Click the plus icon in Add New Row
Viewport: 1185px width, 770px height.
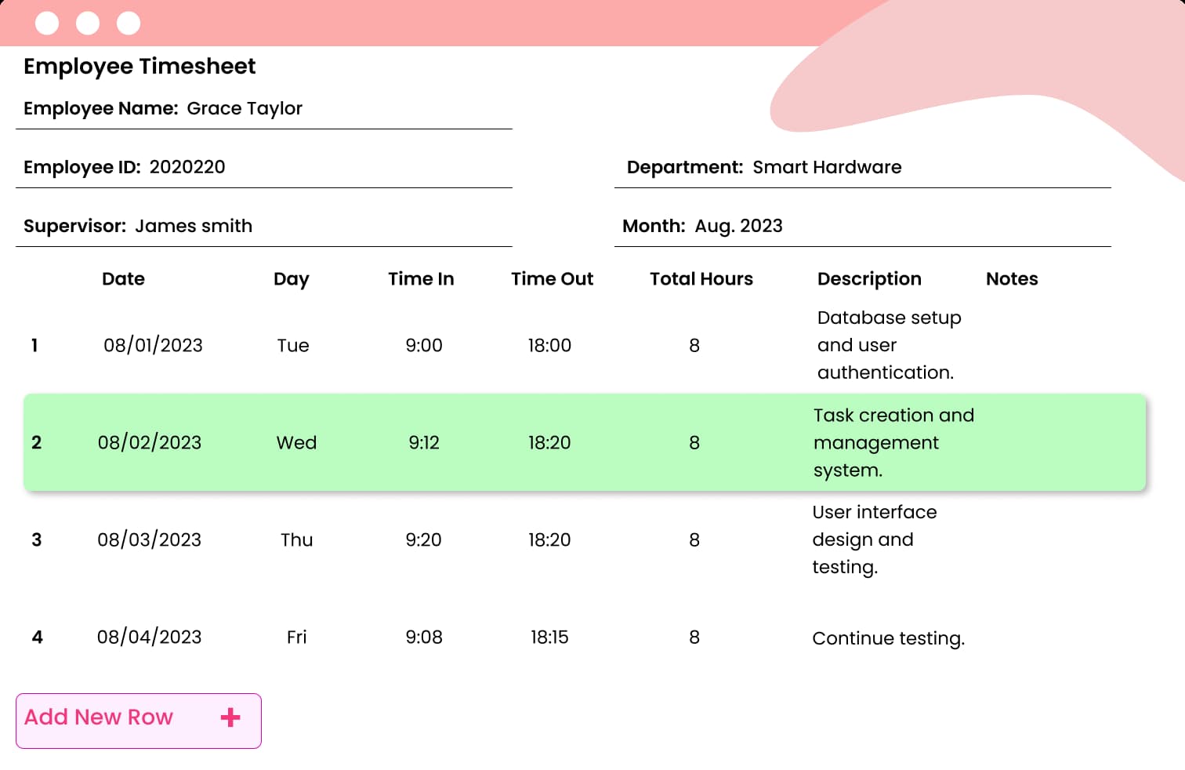point(230,717)
